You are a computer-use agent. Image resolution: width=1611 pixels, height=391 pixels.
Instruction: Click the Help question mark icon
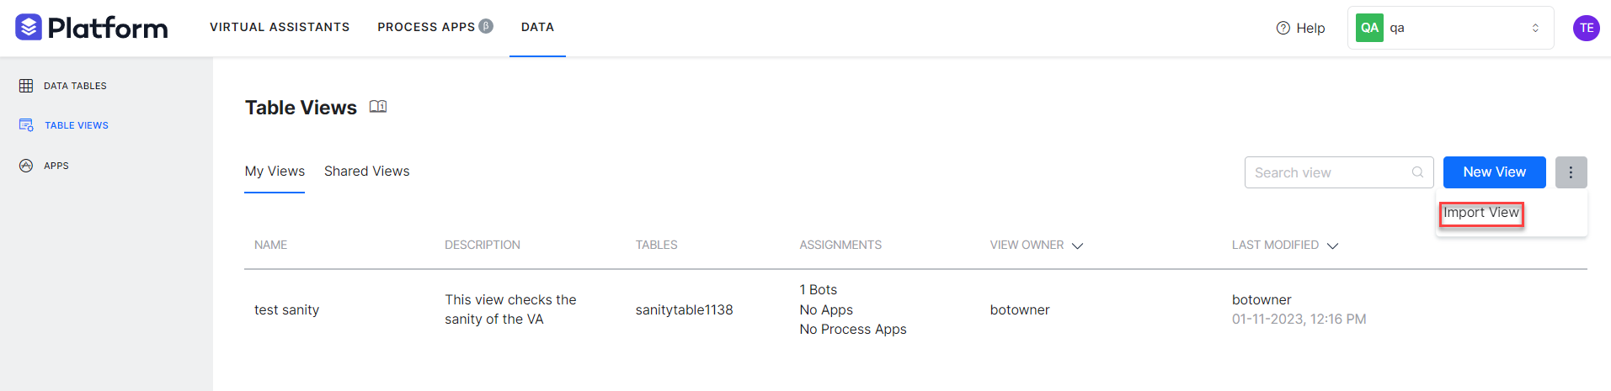point(1283,28)
